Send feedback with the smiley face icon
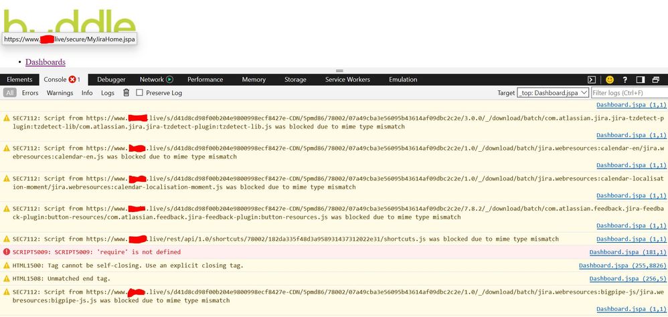 [610, 80]
